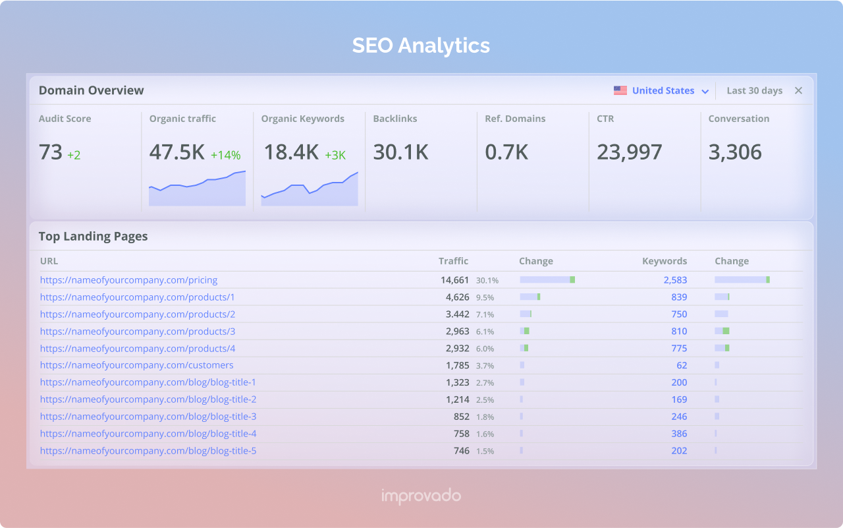Image resolution: width=843 pixels, height=528 pixels.
Task: Select the keywords count 2,583 for pricing
Action: click(x=678, y=279)
